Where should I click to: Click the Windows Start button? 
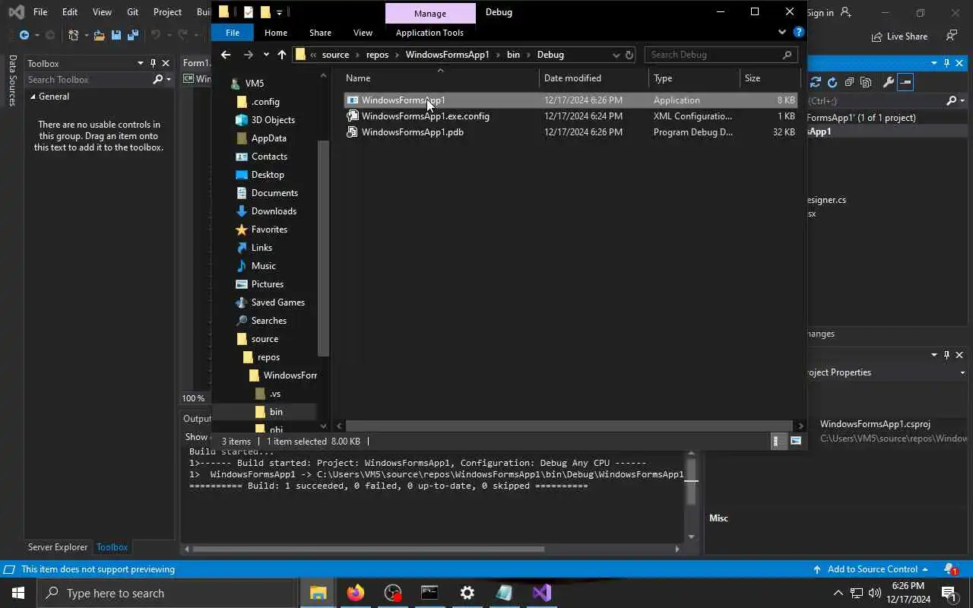18,593
